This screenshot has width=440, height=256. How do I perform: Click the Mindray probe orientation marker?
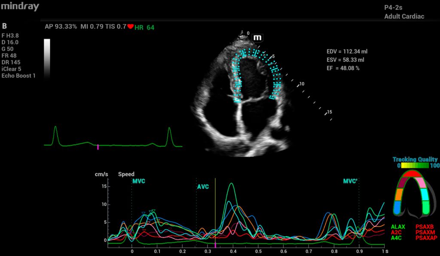[257, 38]
